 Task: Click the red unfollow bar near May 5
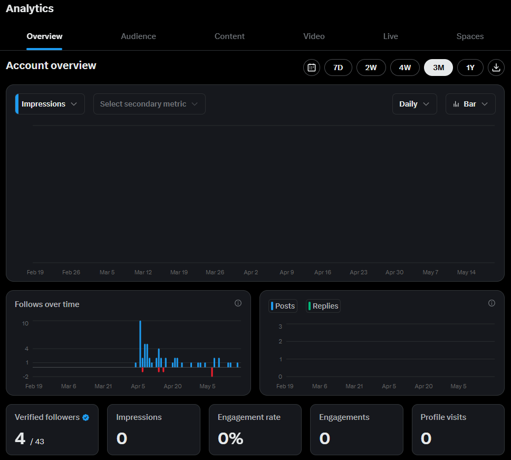coord(212,372)
